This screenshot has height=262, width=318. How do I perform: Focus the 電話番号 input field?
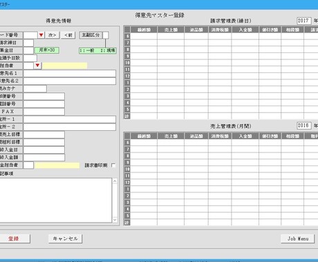44,104
